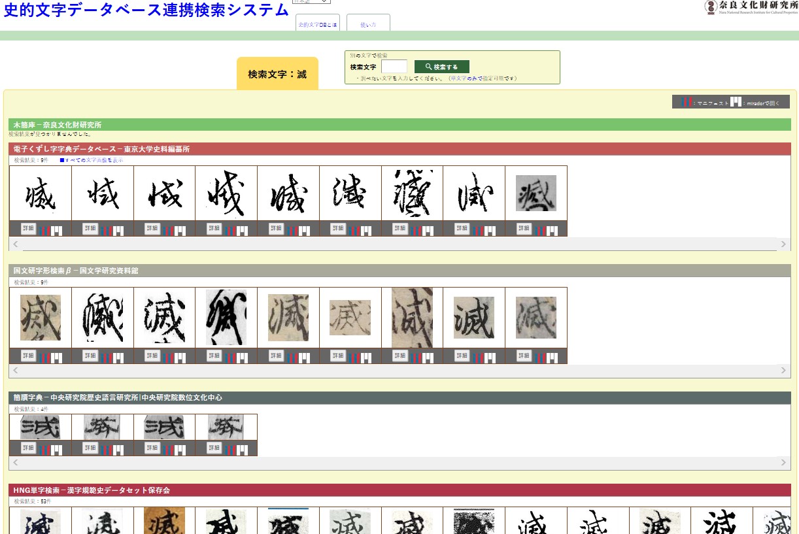The height and width of the screenshot is (534, 799).
Task: Open IIIF manifest of second 電子くずし字 result
Action: pos(107,231)
